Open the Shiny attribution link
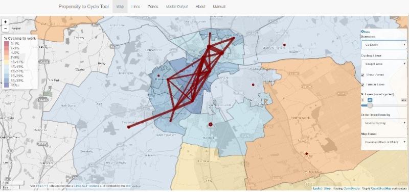Viewport: 409px width, 192px height. point(327,188)
